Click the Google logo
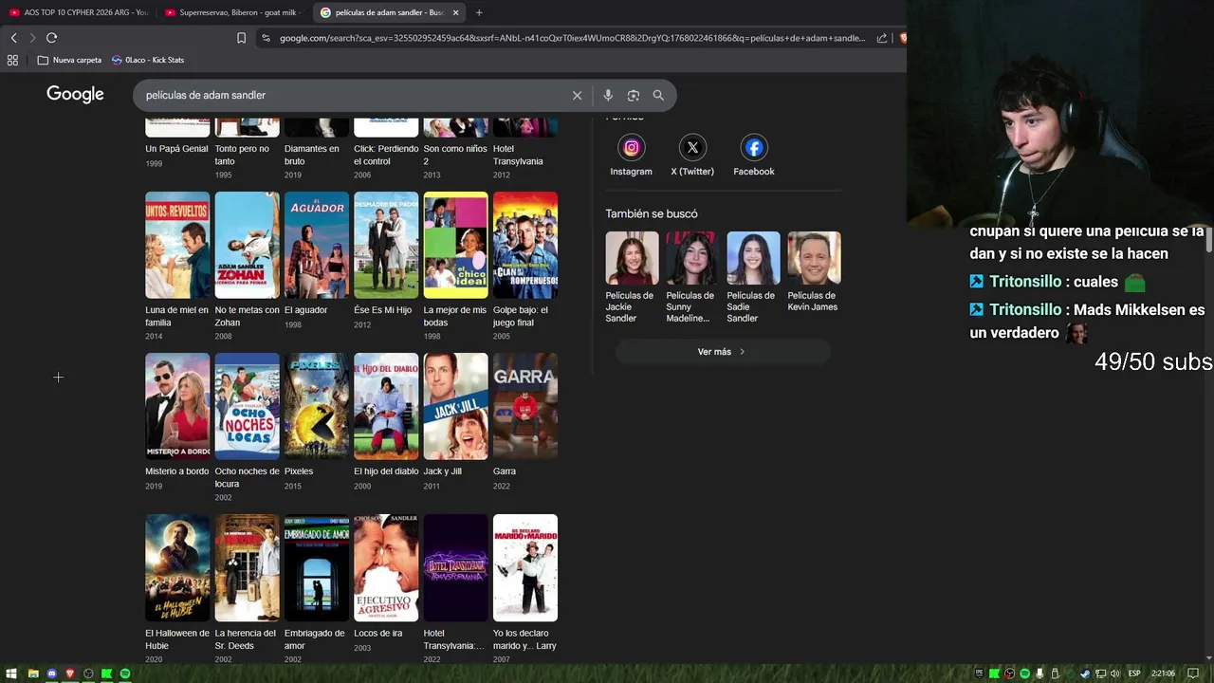The image size is (1214, 683). pyautogui.click(x=75, y=95)
